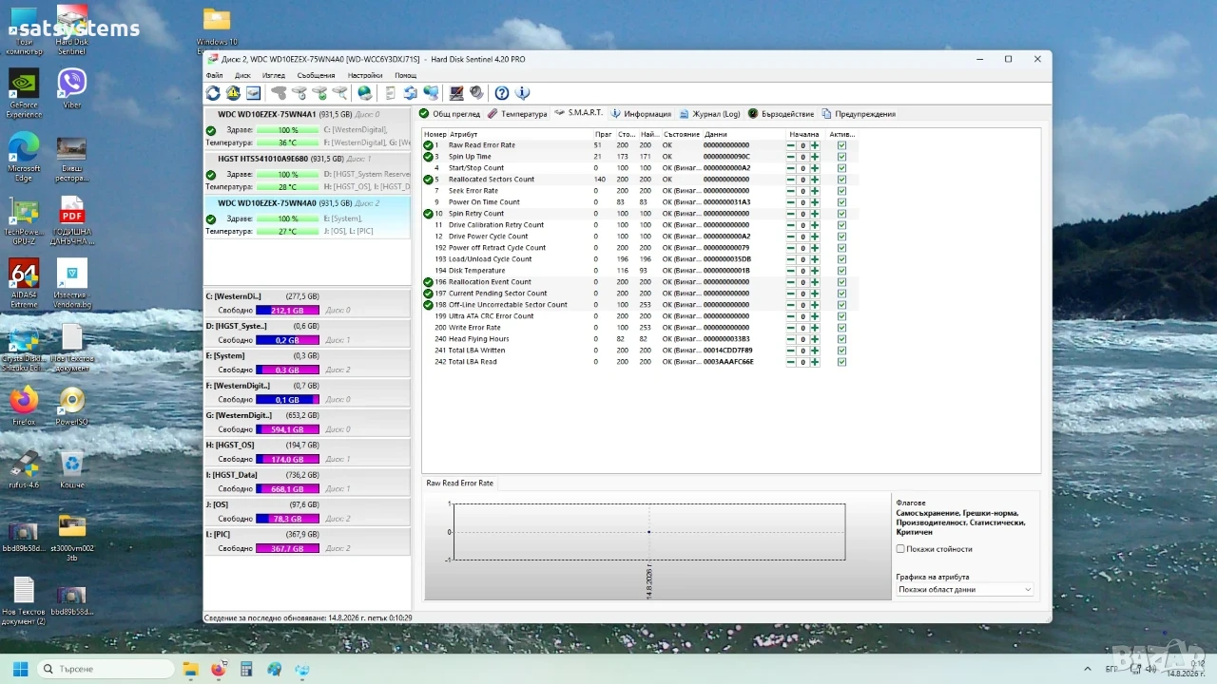This screenshot has width=1217, height=684.
Task: Select AIDA64 Extreme desktop icon
Action: [24, 284]
